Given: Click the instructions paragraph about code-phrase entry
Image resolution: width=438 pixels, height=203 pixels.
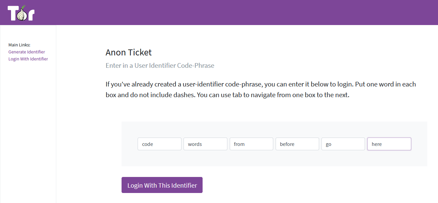Looking at the screenshot, I should coord(261,89).
